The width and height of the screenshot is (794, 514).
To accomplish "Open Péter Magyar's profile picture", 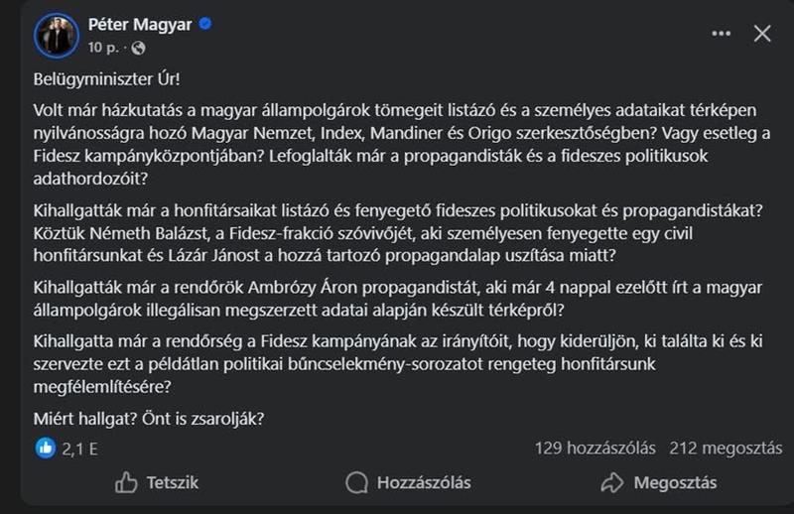I will point(57,35).
